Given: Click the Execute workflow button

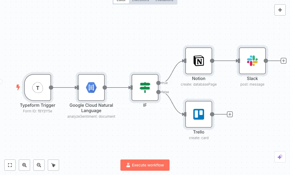Looking at the screenshot, I should click(145, 165).
